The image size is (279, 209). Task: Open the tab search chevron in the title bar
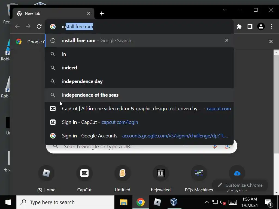(225, 10)
